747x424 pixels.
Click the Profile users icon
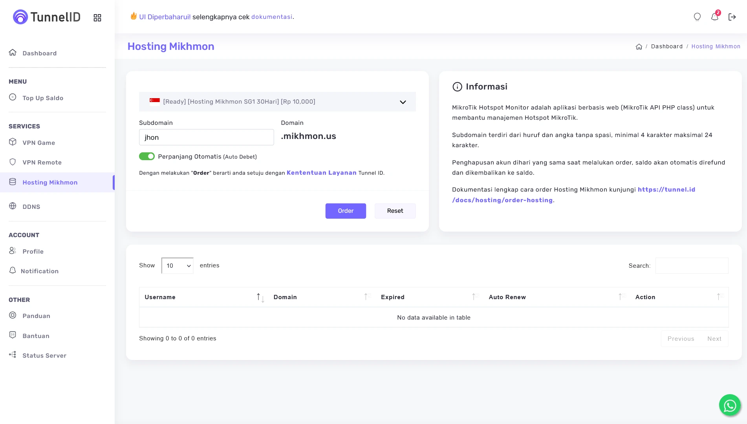pos(13,251)
